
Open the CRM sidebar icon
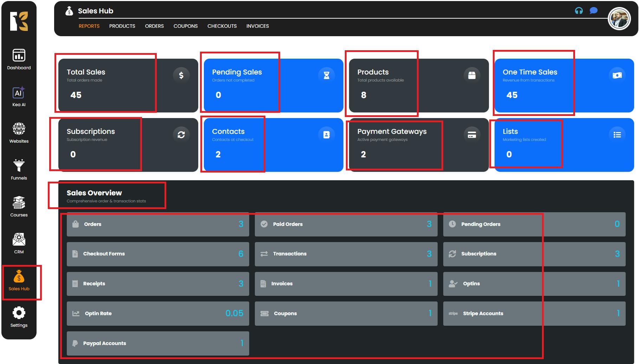19,243
